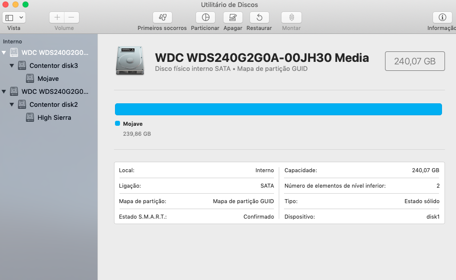This screenshot has height=280, width=456.
Task: Collapse the first WDC WDS240G2G0 disk
Action: coord(4,53)
